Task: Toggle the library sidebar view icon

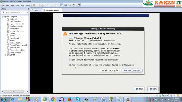Action: (x=62, y=5)
